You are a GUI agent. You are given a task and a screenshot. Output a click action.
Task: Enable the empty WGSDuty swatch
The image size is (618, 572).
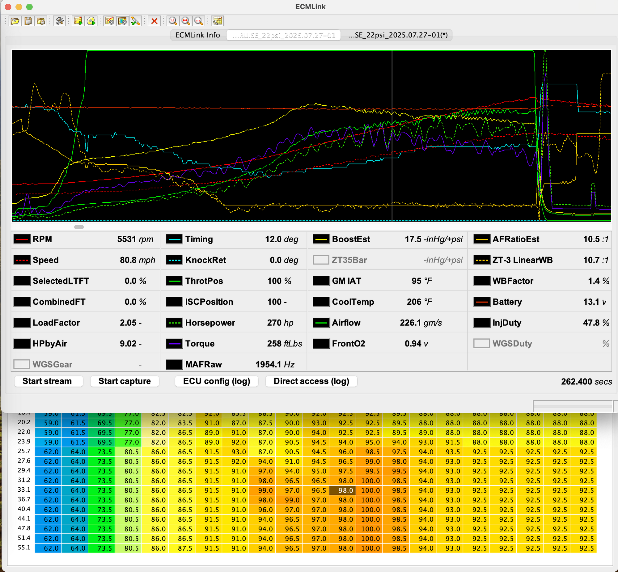tap(481, 344)
